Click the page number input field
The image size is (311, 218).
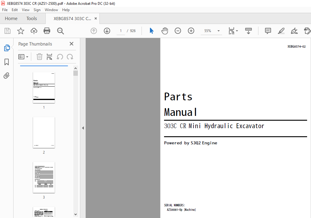point(120,31)
